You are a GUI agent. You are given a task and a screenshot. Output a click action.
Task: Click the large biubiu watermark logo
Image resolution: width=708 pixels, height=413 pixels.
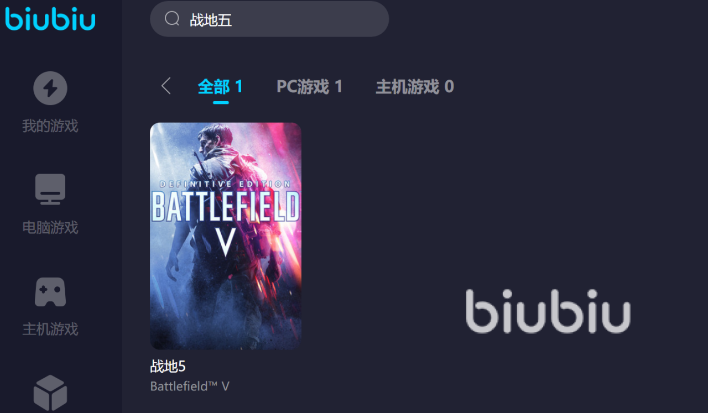(x=548, y=311)
